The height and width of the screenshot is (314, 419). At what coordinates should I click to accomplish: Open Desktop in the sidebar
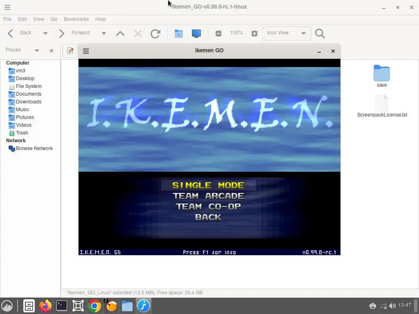[21, 78]
